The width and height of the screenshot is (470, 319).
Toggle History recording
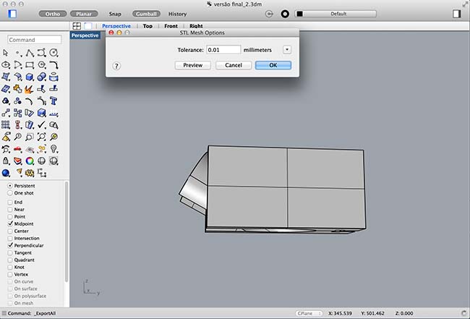coord(177,14)
